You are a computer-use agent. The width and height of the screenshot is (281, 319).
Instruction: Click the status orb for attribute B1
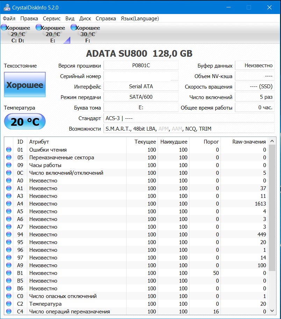9,273
